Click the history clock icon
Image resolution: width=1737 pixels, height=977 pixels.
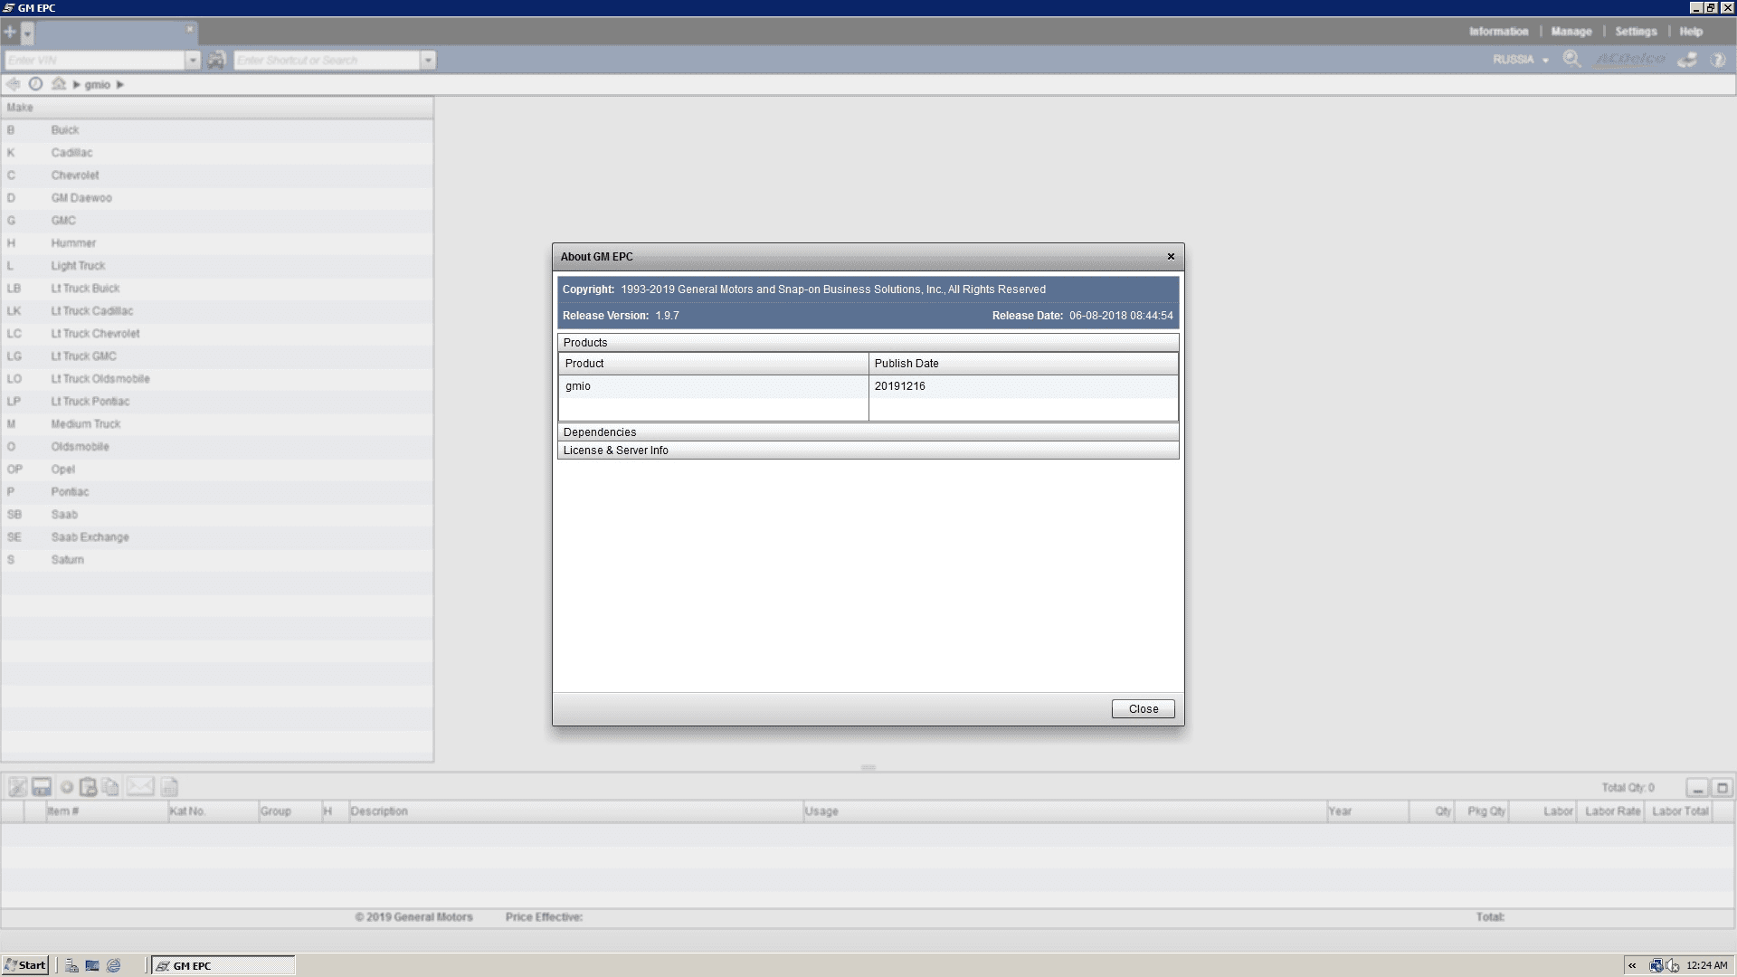(35, 84)
